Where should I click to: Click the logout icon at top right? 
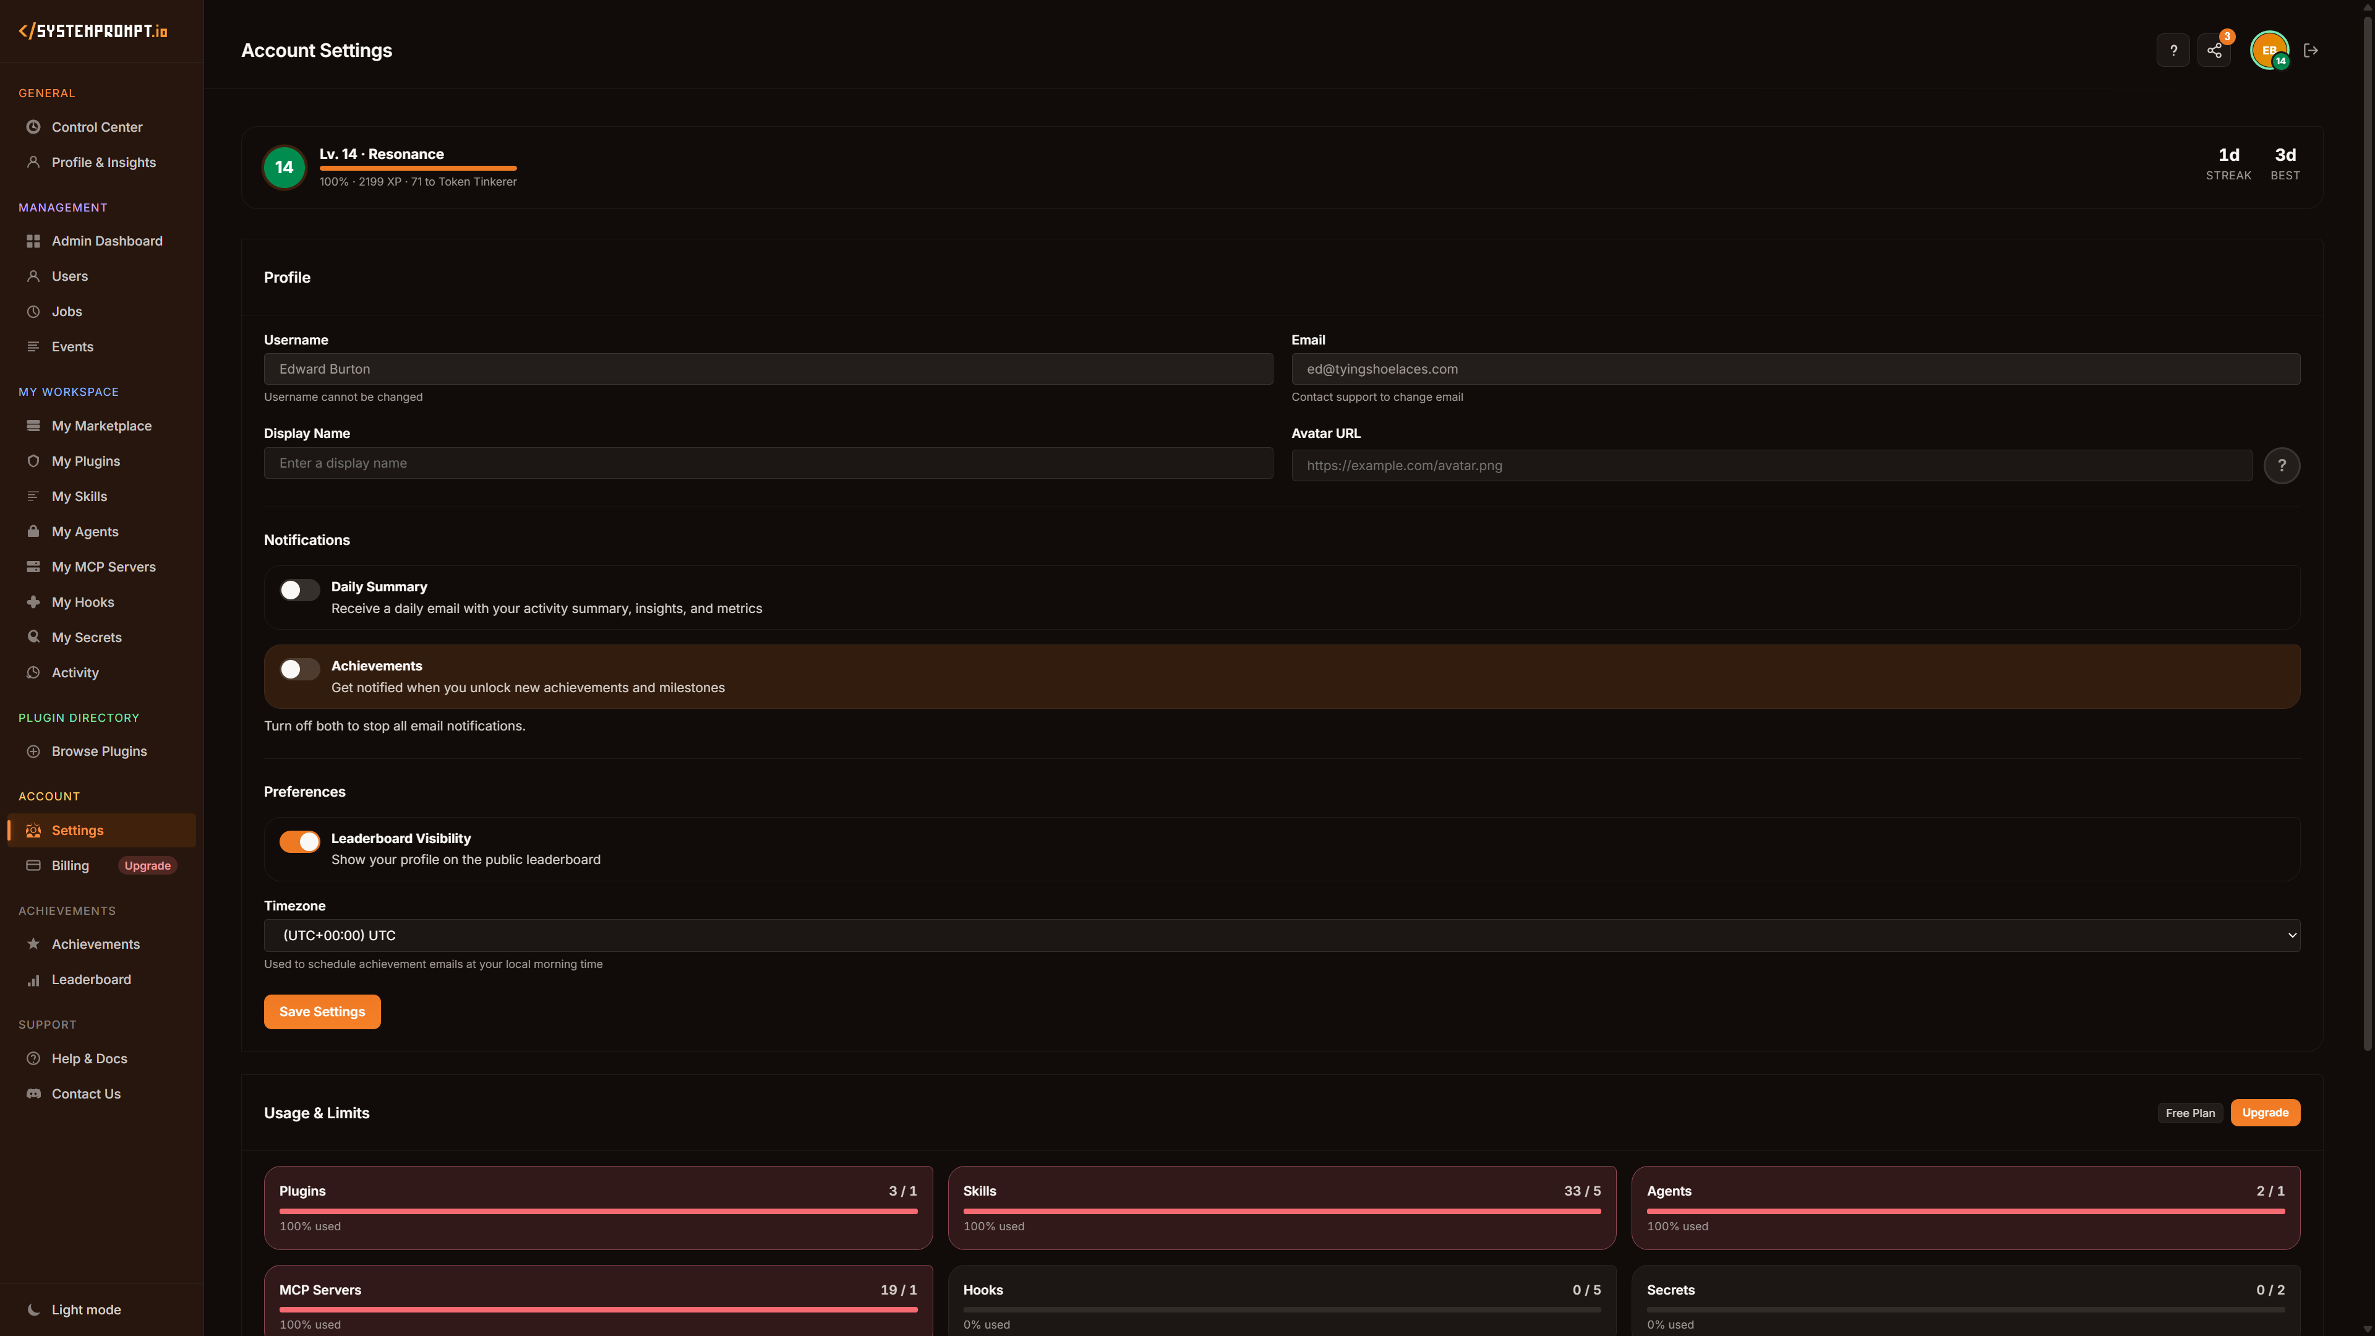(2311, 49)
